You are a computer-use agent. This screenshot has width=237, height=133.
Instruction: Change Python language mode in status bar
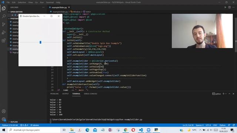(223, 125)
